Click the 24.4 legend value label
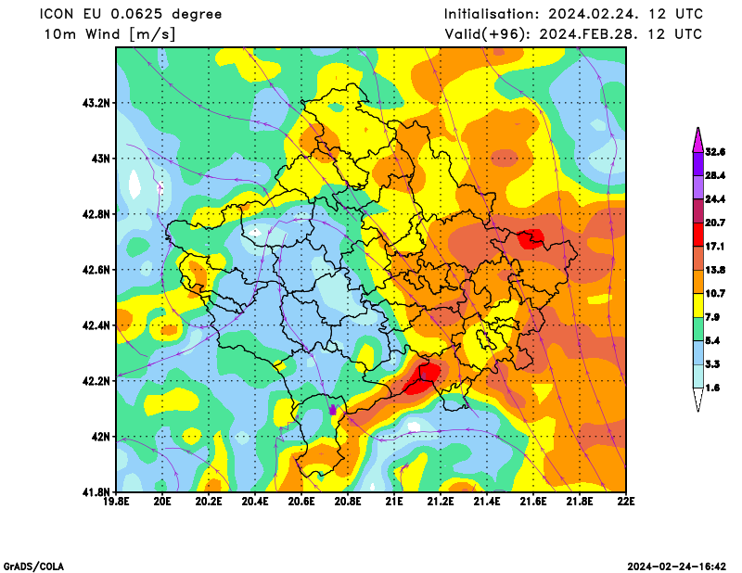Screen dimensions: 742x573 [x=715, y=199]
